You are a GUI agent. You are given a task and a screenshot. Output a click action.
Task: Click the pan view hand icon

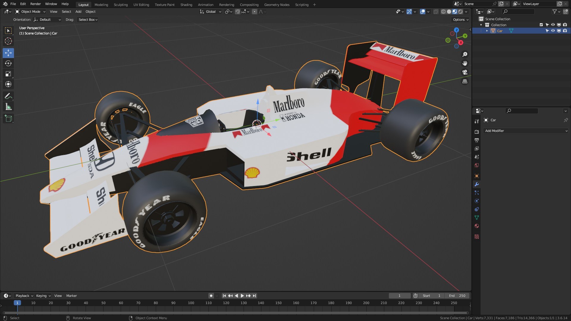(x=465, y=63)
